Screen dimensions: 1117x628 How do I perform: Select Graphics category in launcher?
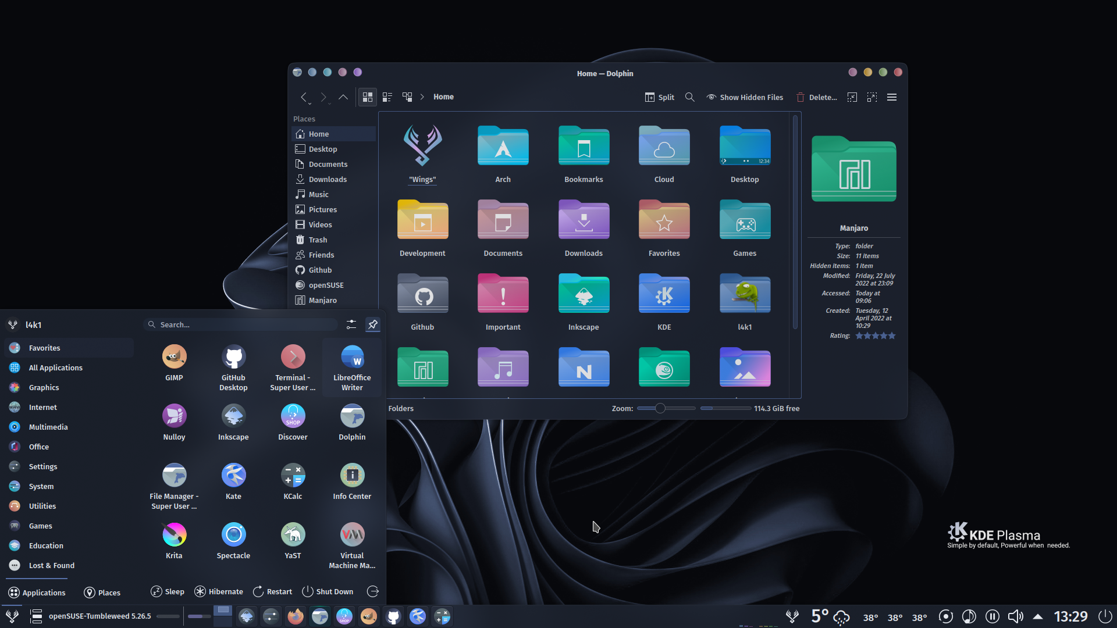tap(69, 387)
